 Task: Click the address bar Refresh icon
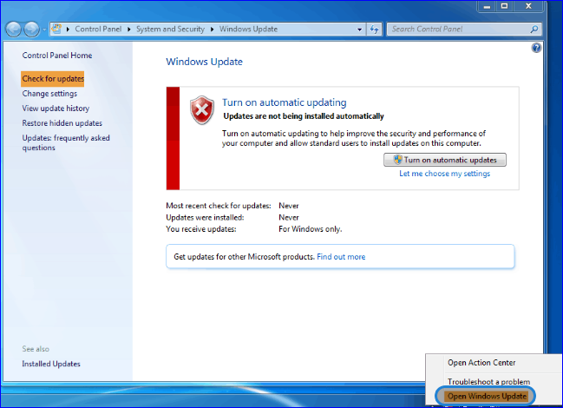point(375,30)
